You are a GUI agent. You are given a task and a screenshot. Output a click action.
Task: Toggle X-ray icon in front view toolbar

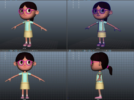[x=33, y=51]
